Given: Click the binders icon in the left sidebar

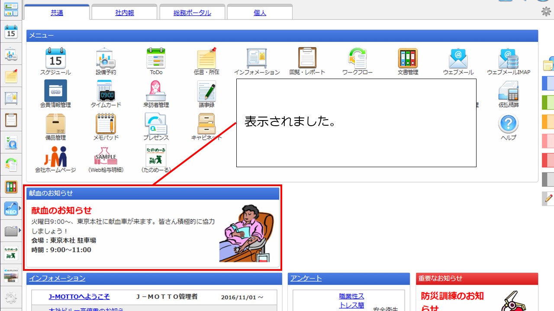Looking at the screenshot, I should point(11,187).
